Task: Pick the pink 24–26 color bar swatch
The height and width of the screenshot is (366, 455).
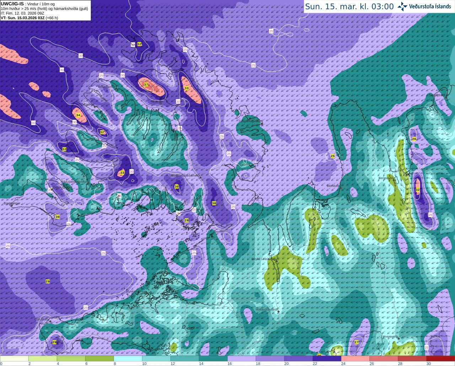Action: tap(355, 359)
